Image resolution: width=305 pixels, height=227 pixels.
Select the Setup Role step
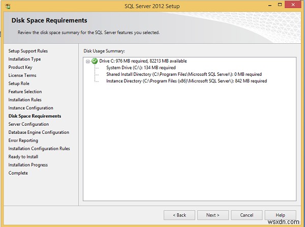pos(19,83)
